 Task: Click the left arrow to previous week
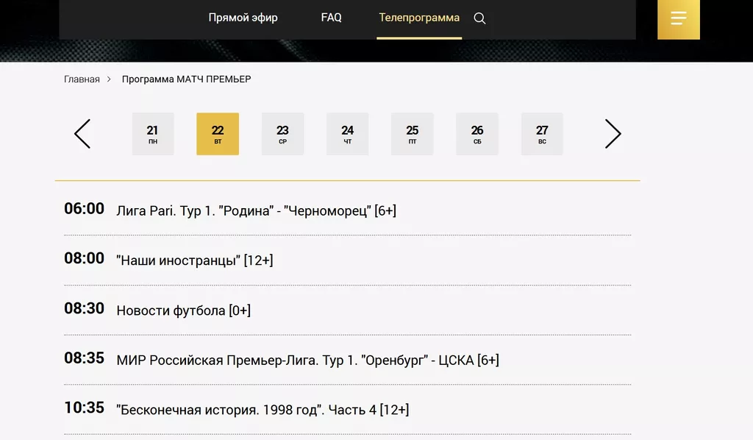pos(82,134)
